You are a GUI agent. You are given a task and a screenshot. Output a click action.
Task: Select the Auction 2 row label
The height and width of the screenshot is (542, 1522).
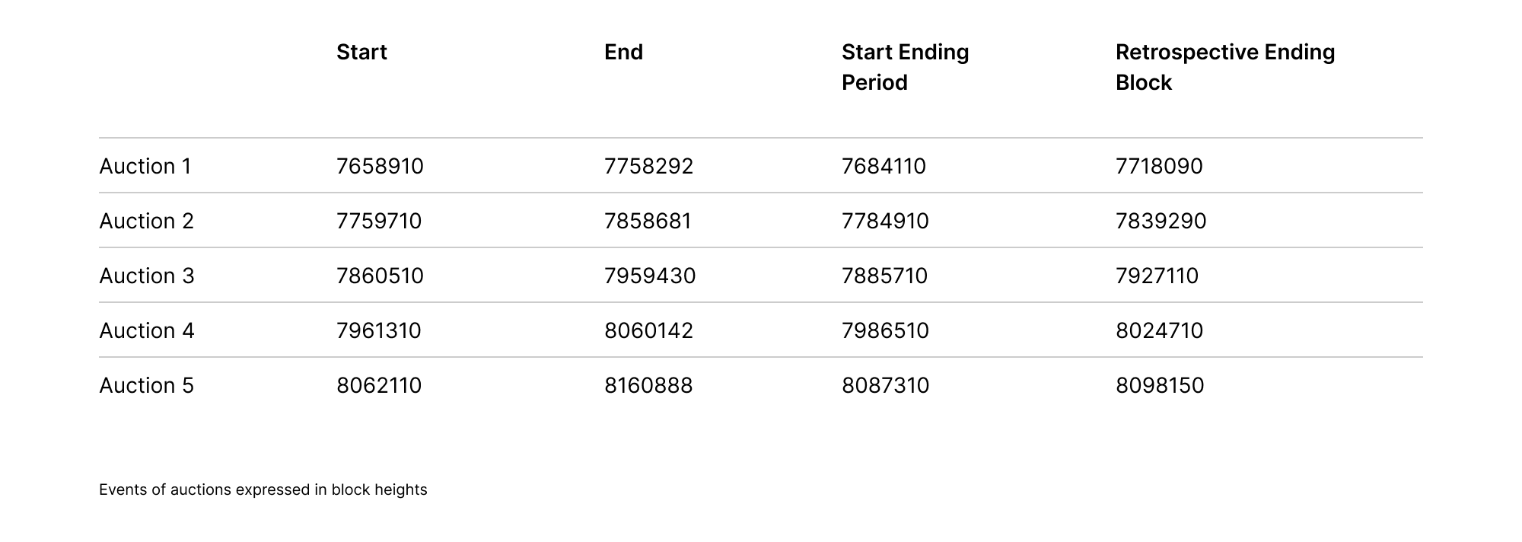click(146, 221)
